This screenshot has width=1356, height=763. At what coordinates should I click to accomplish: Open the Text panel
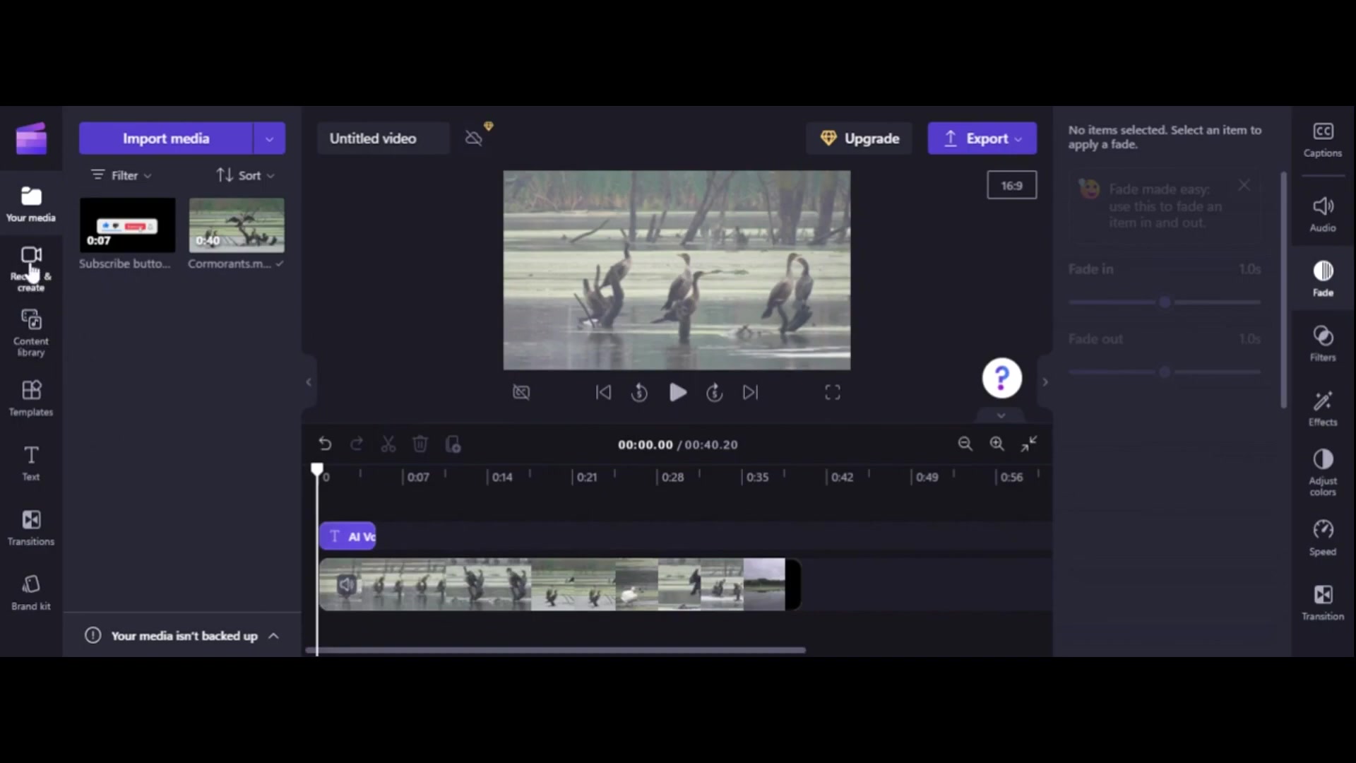pyautogui.click(x=31, y=463)
